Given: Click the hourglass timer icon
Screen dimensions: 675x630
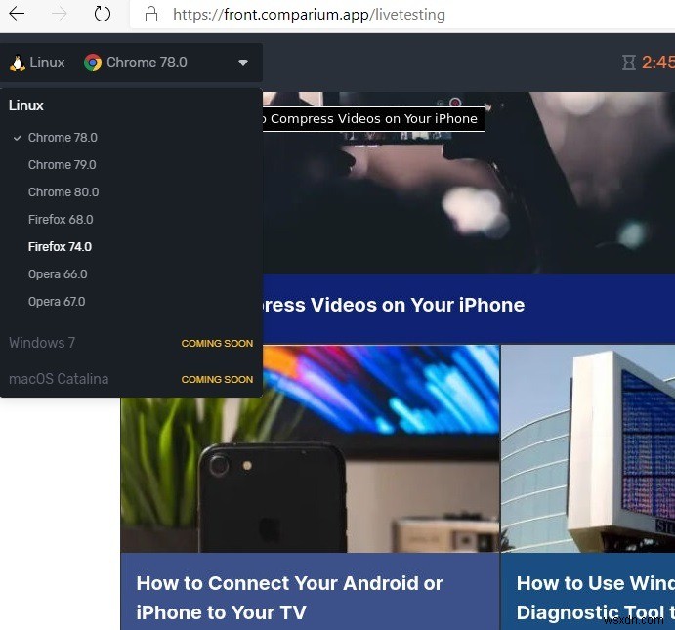Looking at the screenshot, I should coord(628,63).
